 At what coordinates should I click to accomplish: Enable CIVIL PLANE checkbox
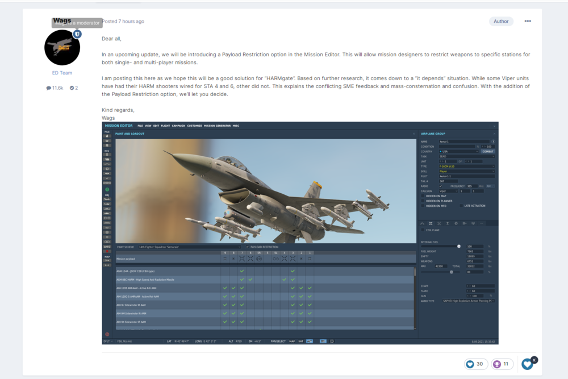(x=423, y=230)
